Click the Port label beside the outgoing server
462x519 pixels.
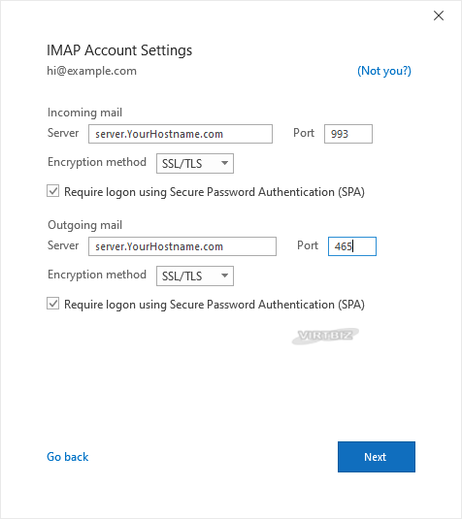(308, 245)
